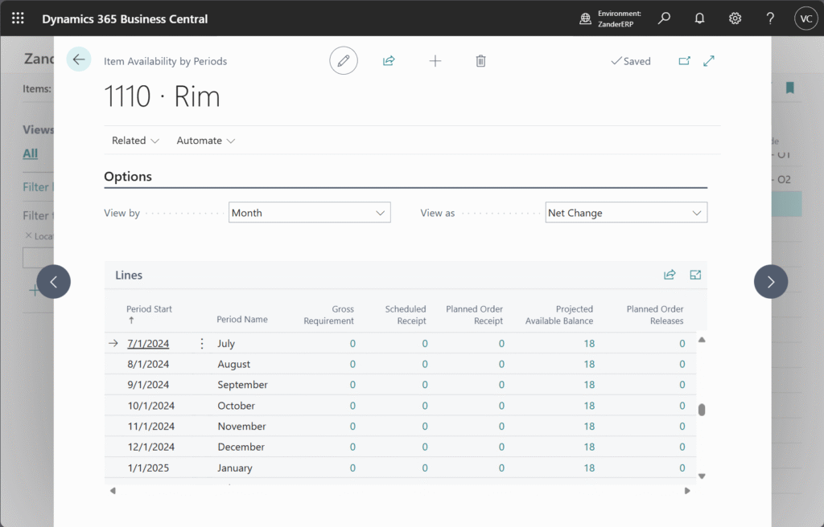This screenshot has height=527, width=824.
Task: Click the horizontal scroll right arrow
Action: (x=687, y=491)
